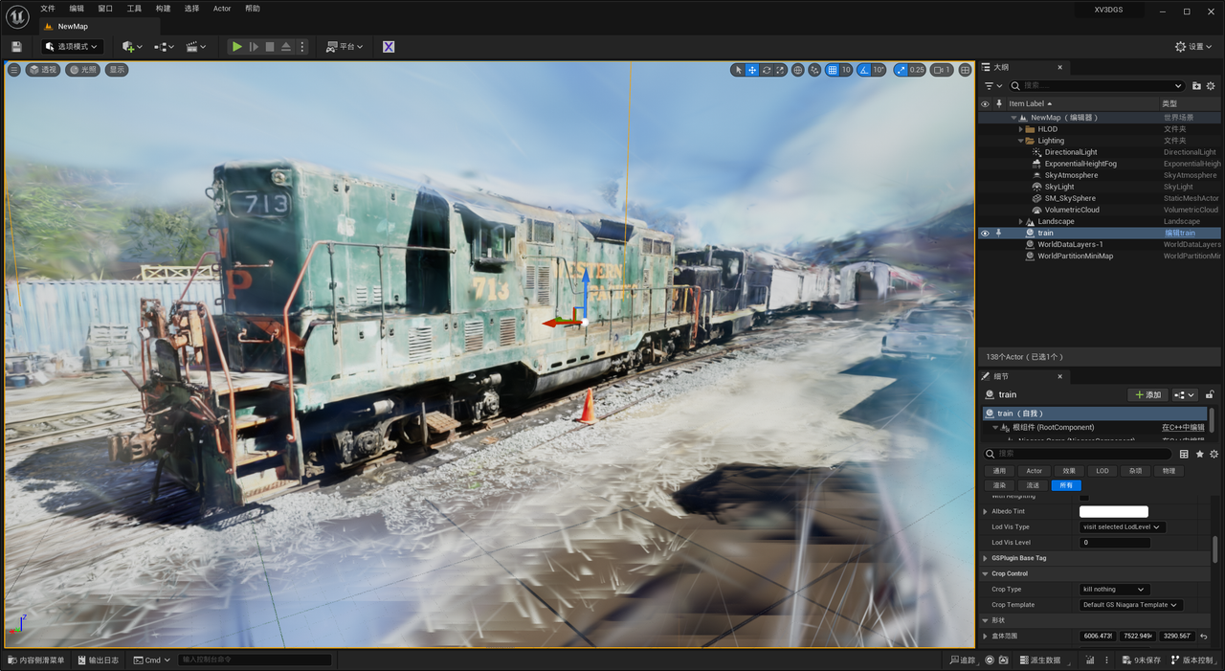Click the XV3DGS plugin X icon

pyautogui.click(x=389, y=47)
